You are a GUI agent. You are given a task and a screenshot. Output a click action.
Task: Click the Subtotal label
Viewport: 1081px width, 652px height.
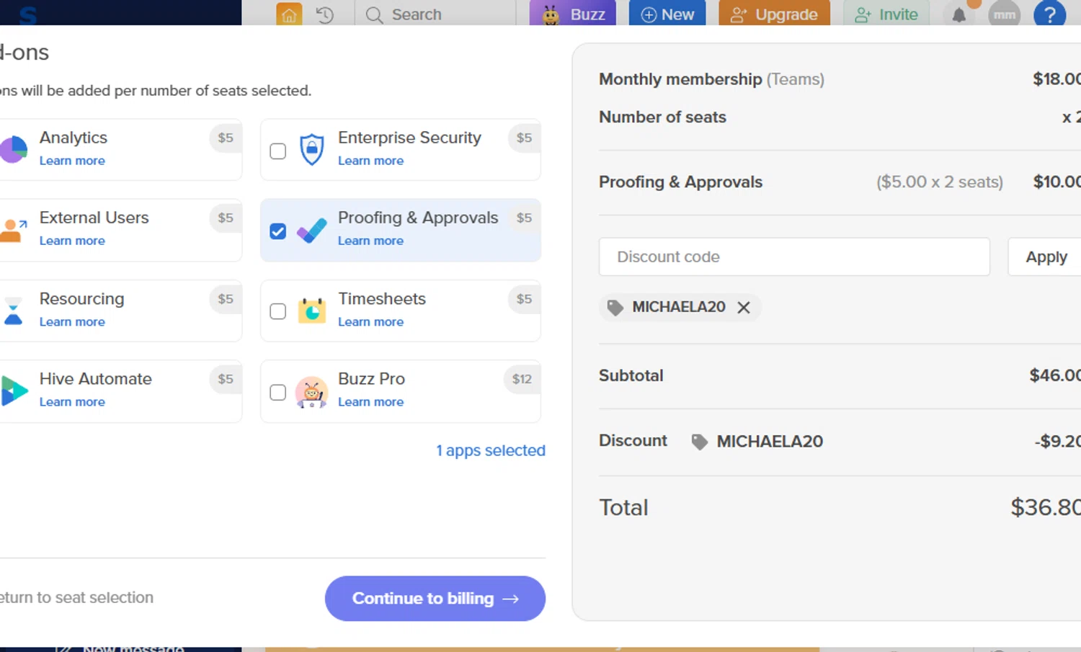pyautogui.click(x=631, y=375)
